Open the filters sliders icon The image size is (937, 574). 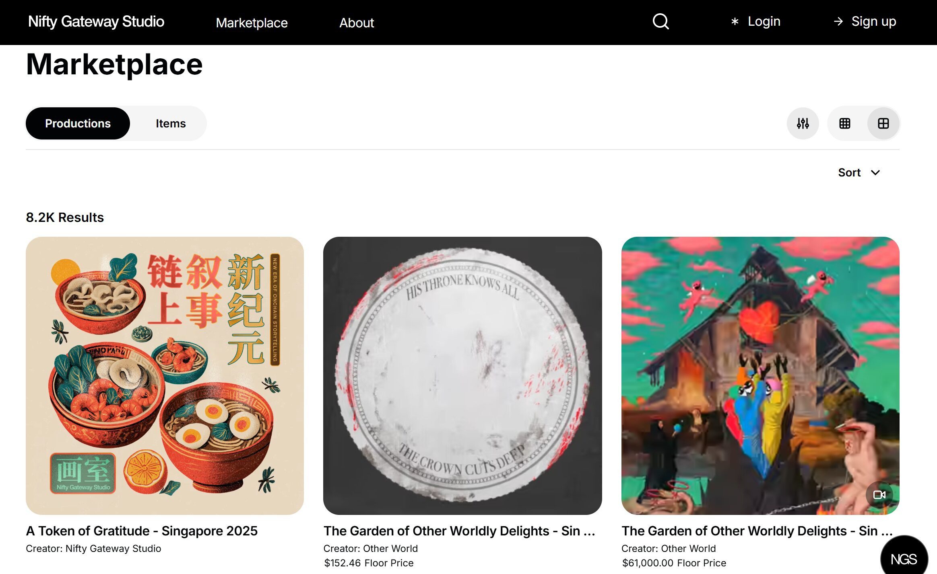[803, 123]
